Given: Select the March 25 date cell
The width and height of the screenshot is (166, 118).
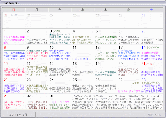Looking at the screenshot, I should (83, 85).
